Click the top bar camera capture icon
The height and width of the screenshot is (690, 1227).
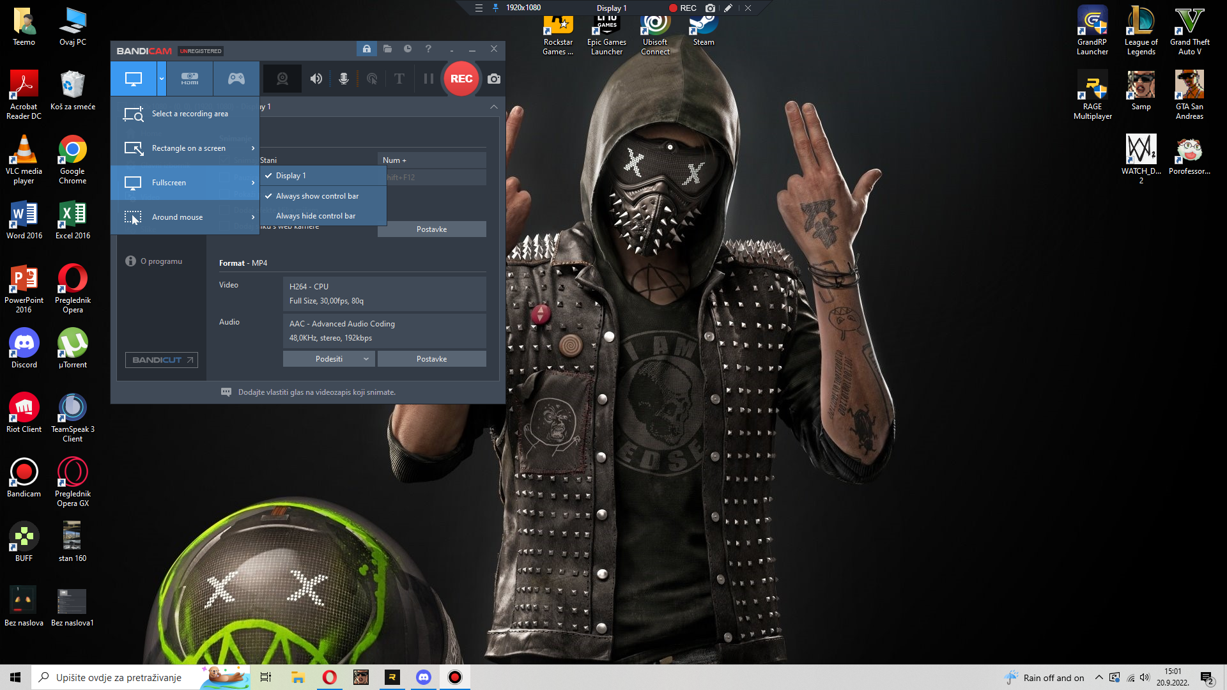pos(710,8)
